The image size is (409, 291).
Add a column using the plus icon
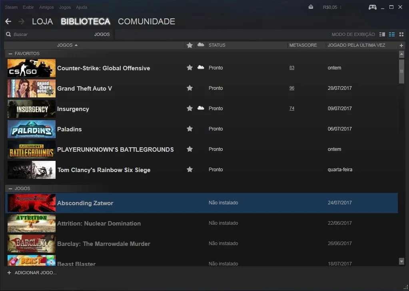click(x=401, y=46)
